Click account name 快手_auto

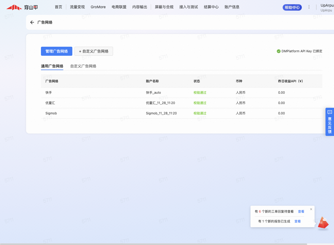153,93
